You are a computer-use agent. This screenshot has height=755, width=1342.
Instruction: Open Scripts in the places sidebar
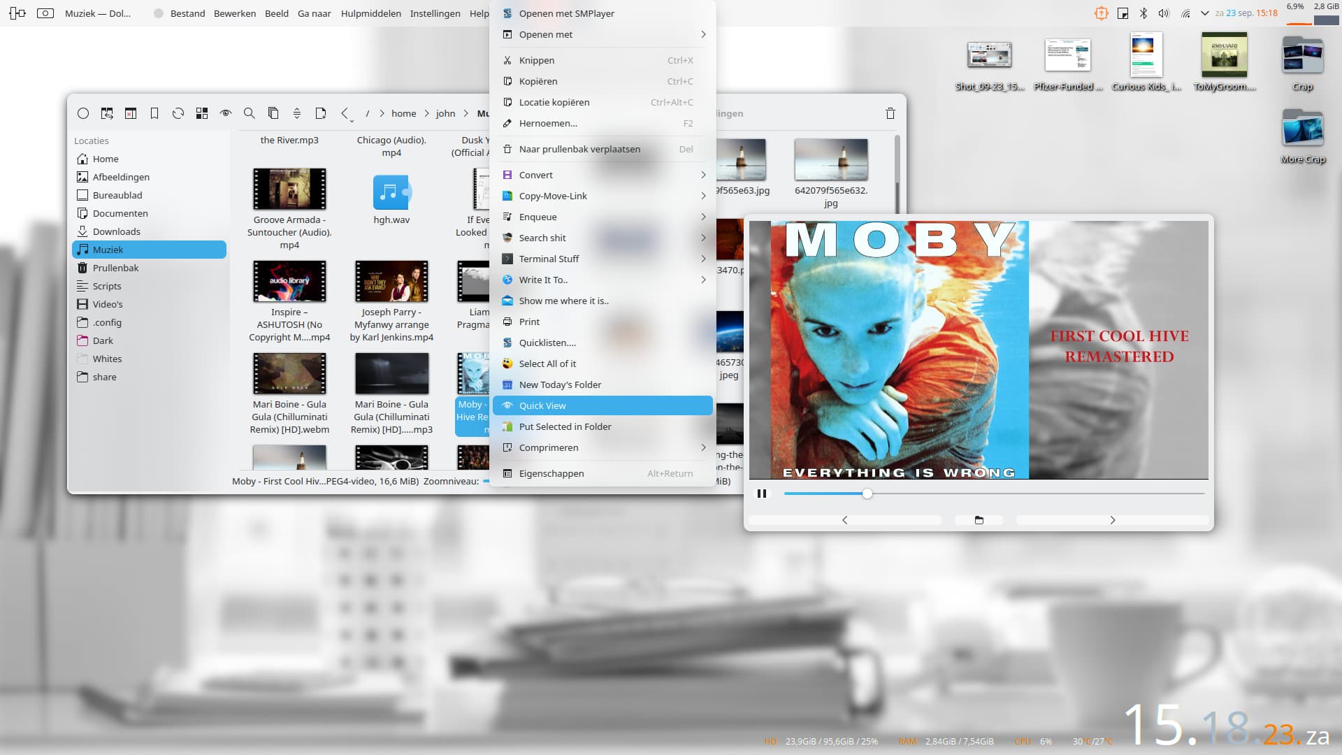(x=149, y=286)
